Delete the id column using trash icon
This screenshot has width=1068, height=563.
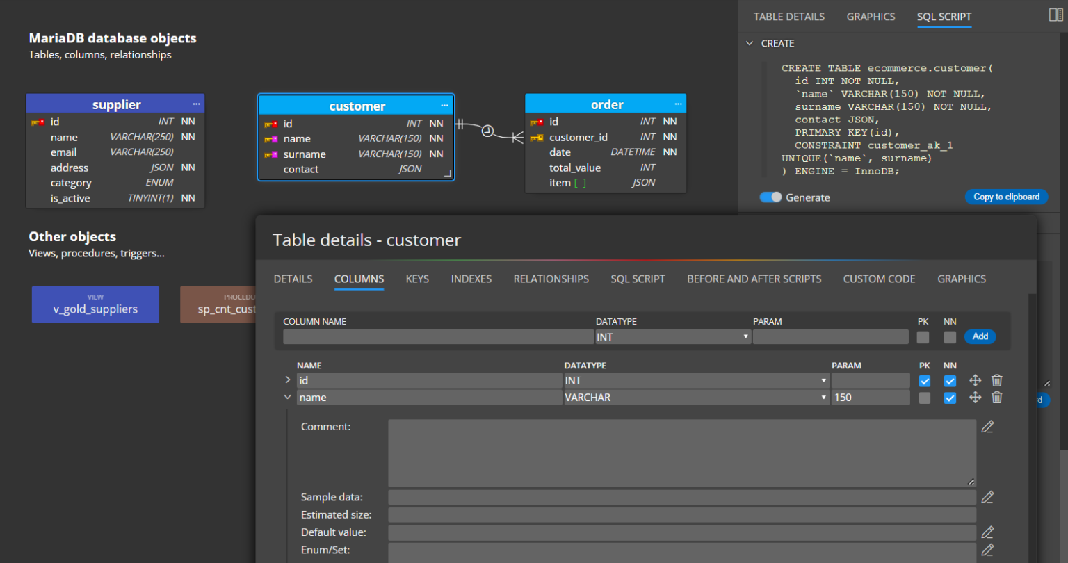coord(996,380)
